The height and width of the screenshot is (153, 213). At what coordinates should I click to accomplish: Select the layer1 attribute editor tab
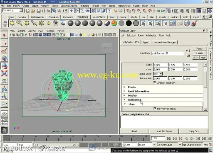click(x=146, y=42)
